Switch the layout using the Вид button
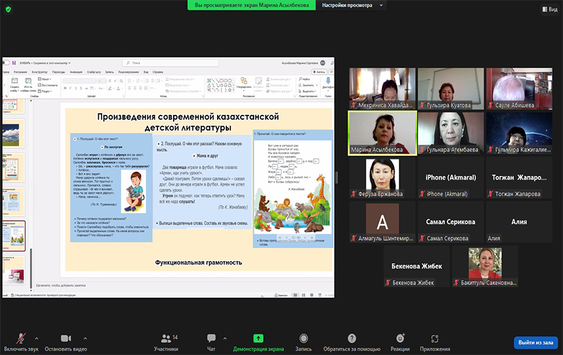The image size is (563, 355). 549,9
